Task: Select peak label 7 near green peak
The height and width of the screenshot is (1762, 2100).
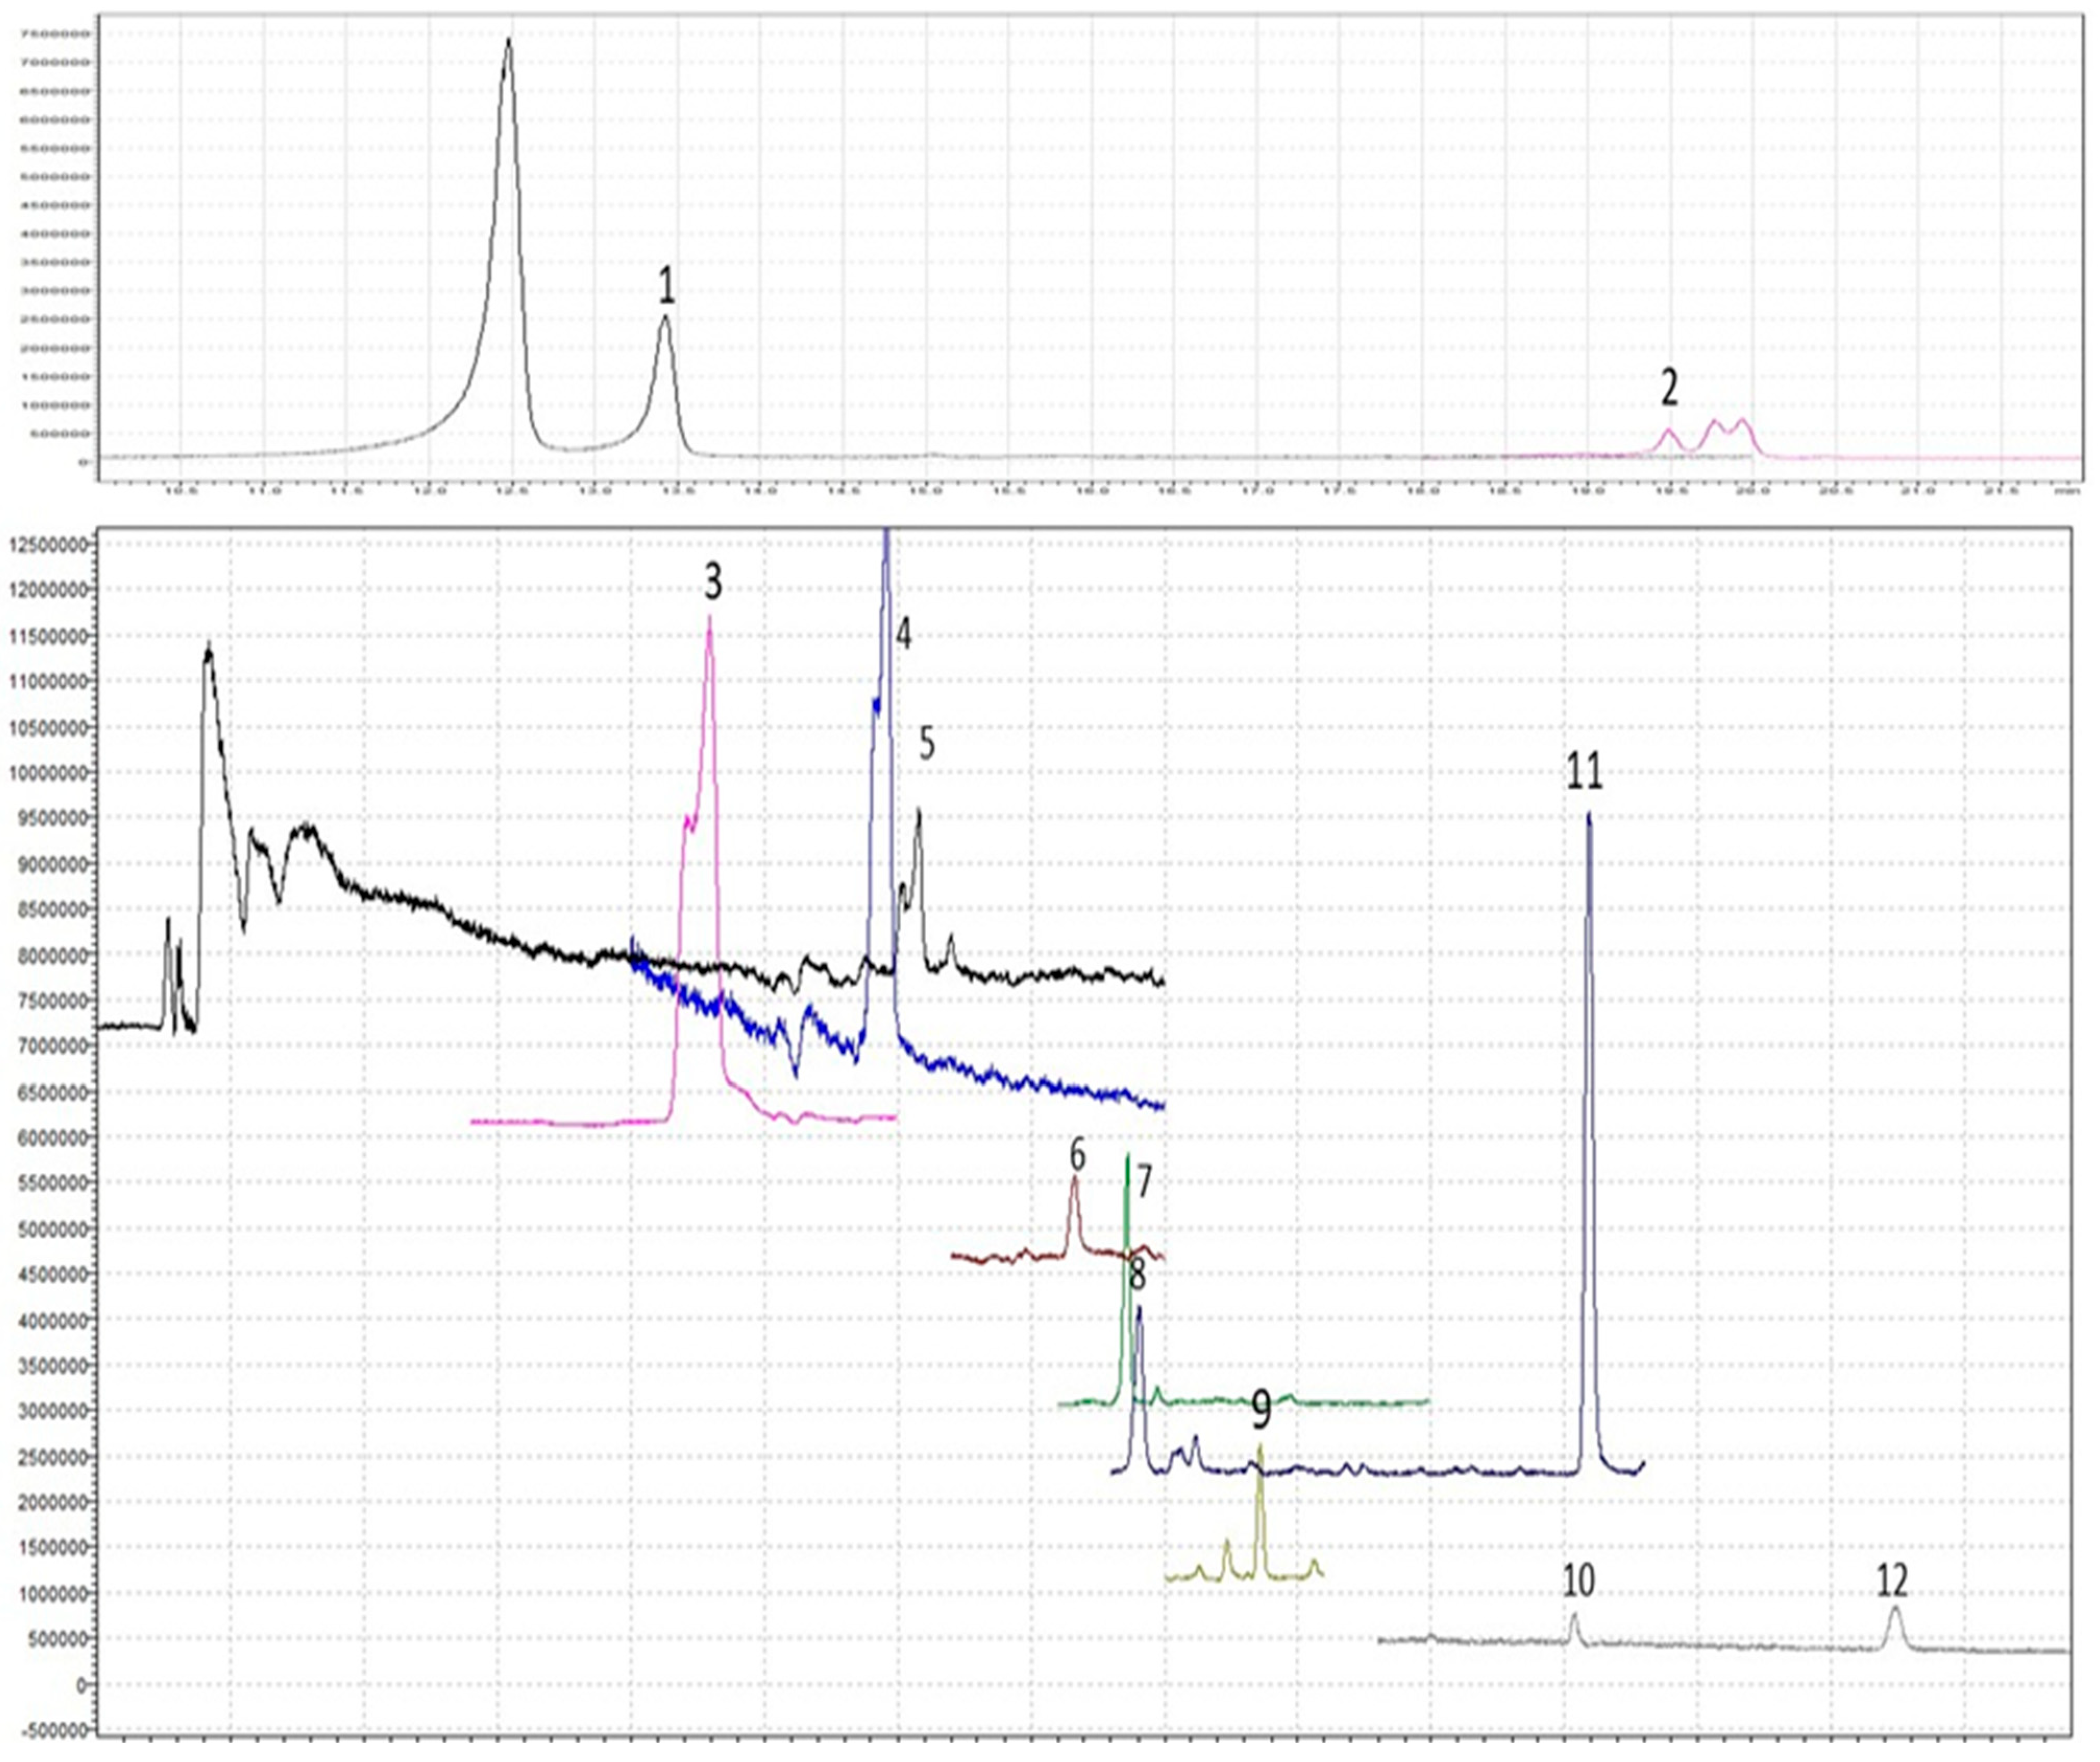Action: (x=1144, y=1182)
